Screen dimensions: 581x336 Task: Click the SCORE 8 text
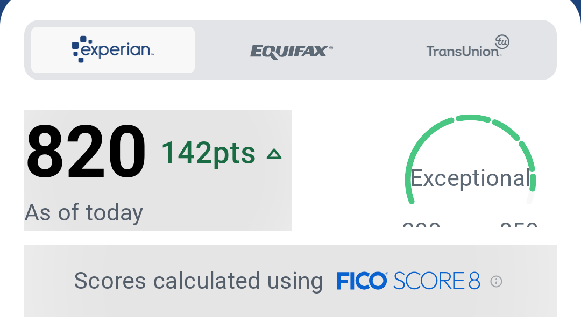(x=436, y=281)
